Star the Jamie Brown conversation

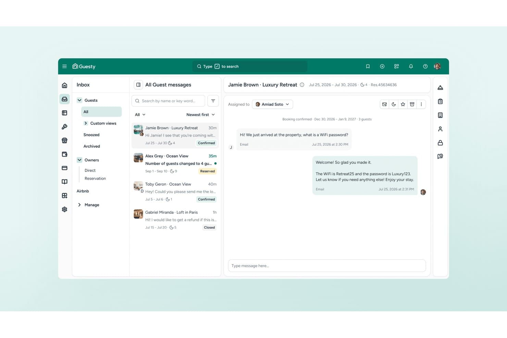pos(403,104)
